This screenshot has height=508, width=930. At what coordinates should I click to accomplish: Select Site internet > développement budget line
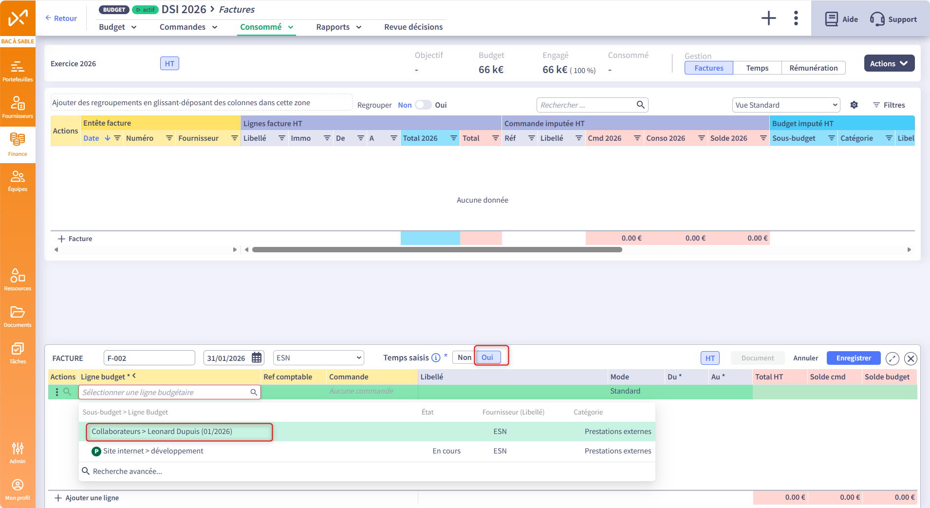click(153, 451)
